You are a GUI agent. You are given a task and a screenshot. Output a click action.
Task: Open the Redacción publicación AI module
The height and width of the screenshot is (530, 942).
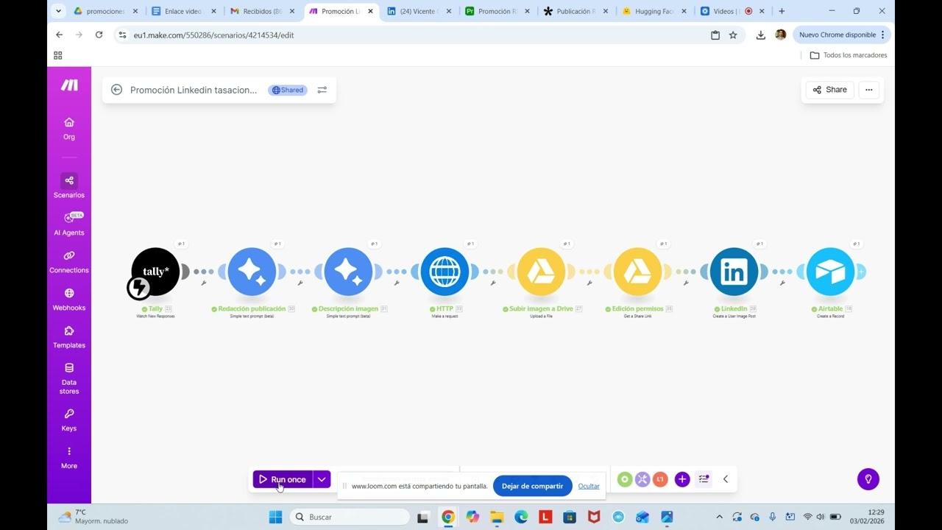pyautogui.click(x=252, y=272)
